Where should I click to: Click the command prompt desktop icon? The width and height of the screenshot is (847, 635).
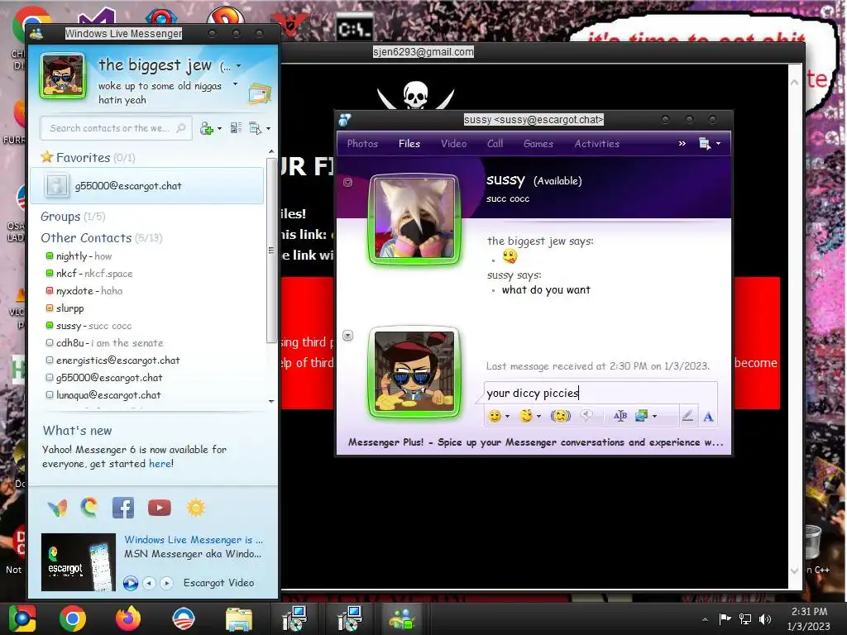pyautogui.click(x=354, y=29)
